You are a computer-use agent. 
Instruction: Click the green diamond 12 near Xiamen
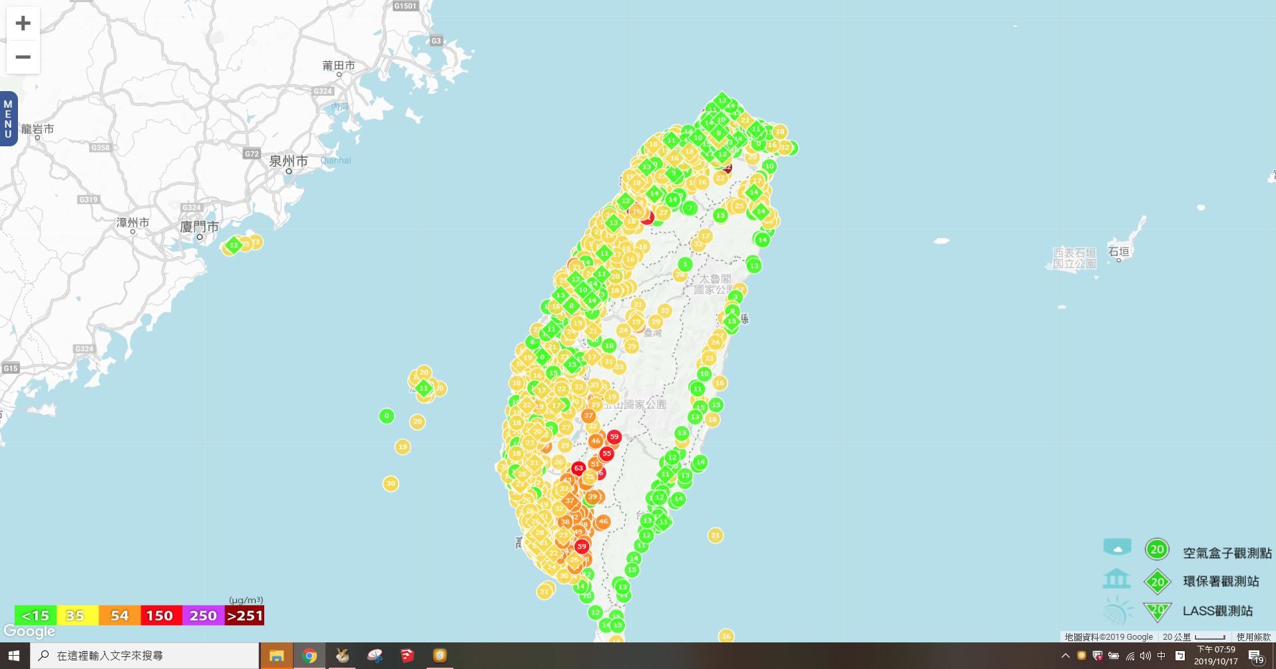pyautogui.click(x=233, y=245)
